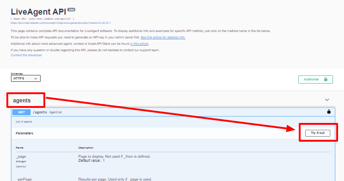
Task: Click the LiveAgent API title
Action: pyautogui.click(x=38, y=12)
